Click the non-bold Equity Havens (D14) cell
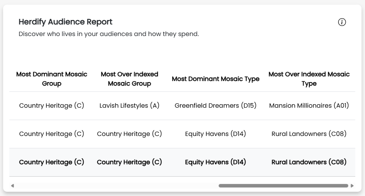This screenshot has height=196, width=365. coord(216,134)
